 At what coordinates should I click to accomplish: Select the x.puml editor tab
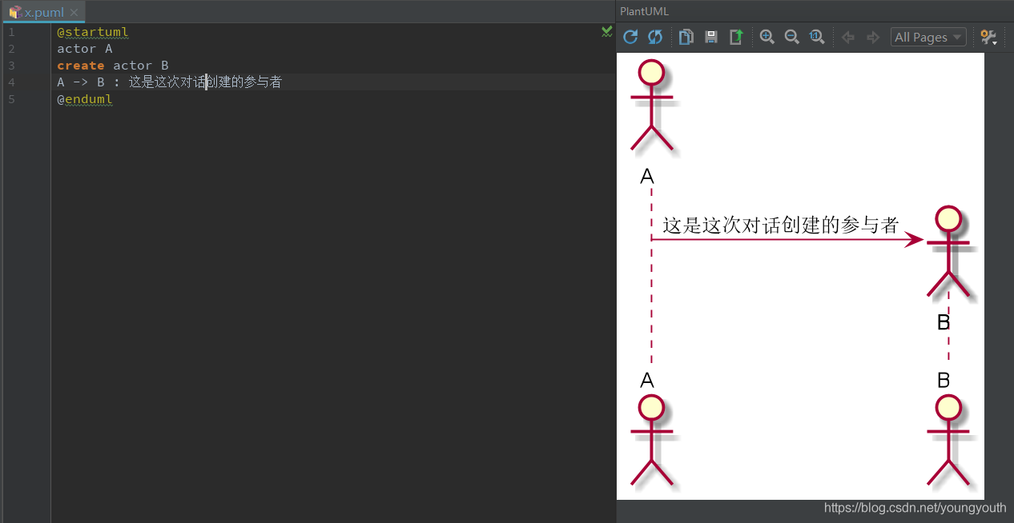(x=43, y=12)
